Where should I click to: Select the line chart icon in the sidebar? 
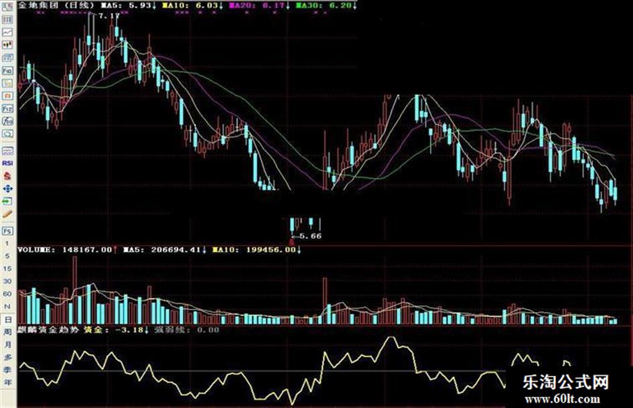[7, 32]
